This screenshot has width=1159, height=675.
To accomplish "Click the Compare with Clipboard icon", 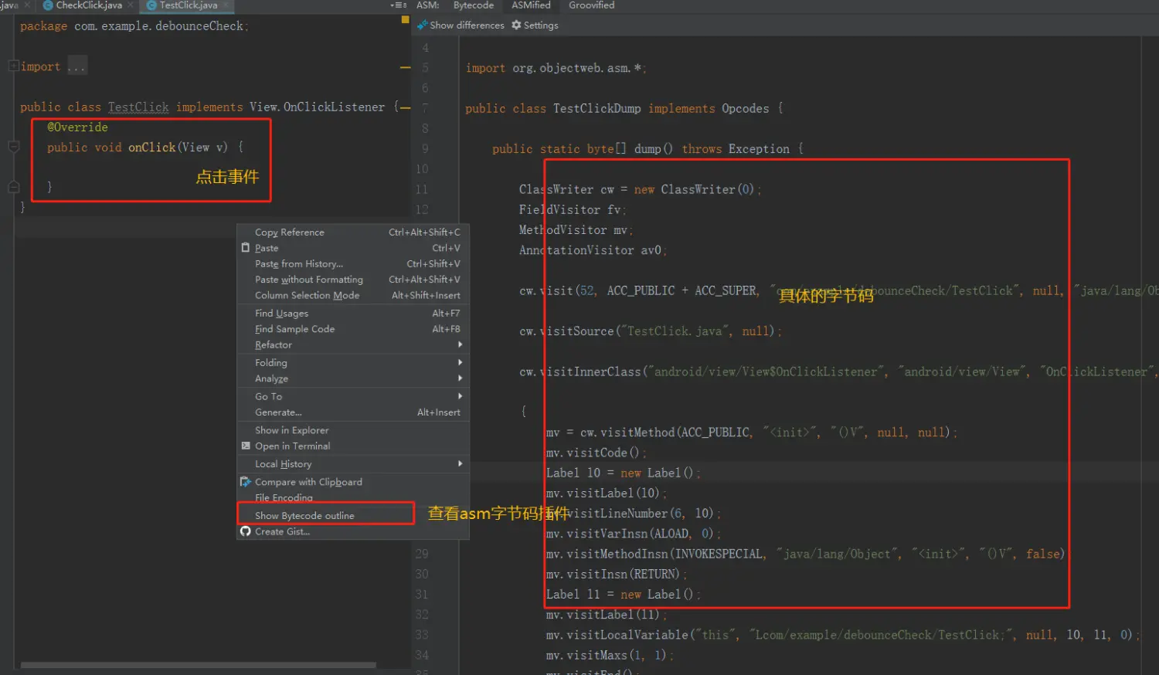I will coord(246,481).
